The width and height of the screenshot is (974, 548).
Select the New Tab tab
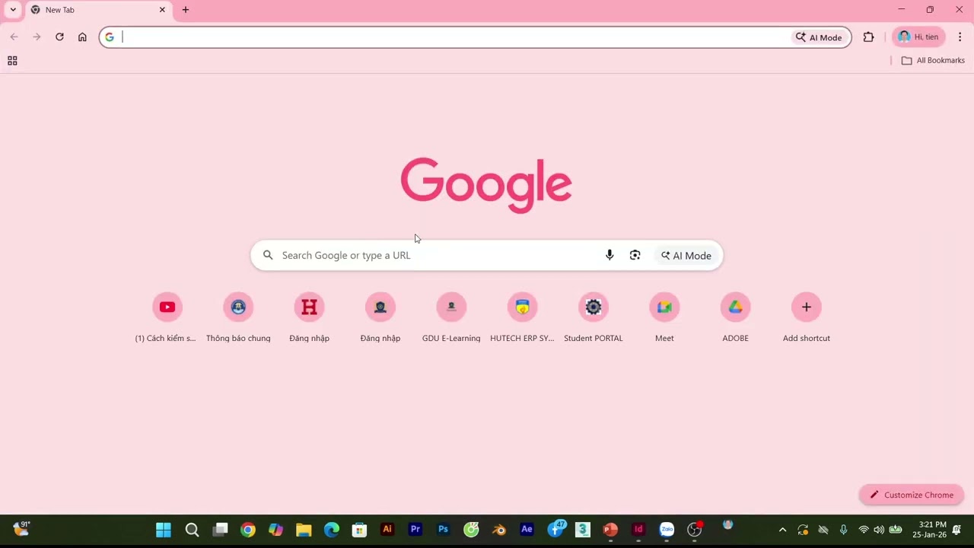coord(97,10)
